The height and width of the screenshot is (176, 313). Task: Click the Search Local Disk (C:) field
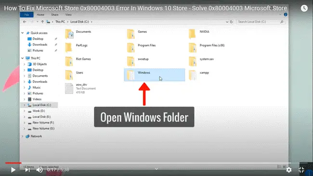coord(261,22)
